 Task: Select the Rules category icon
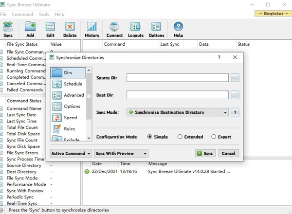coord(57,129)
